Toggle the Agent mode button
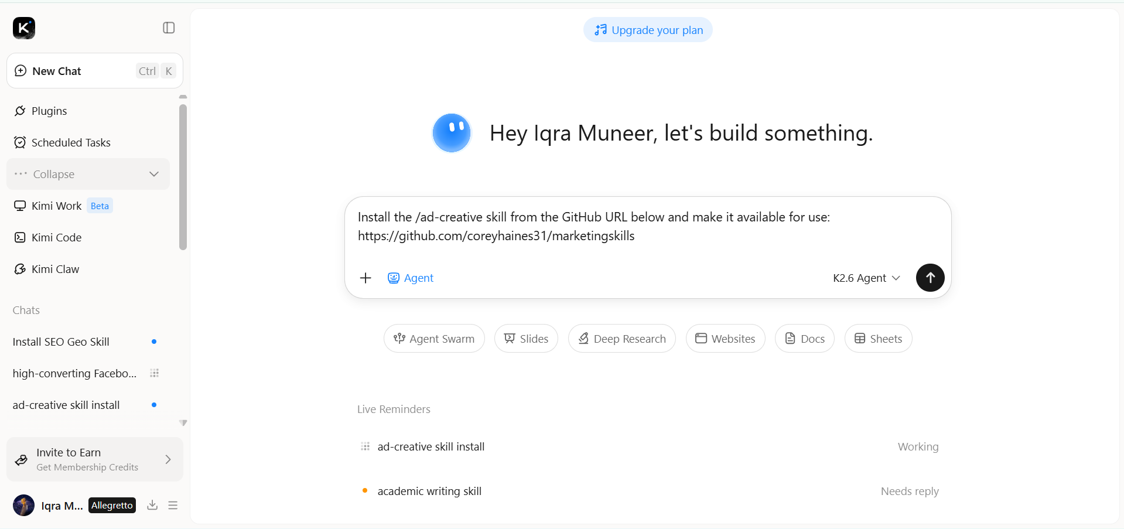Viewport: 1124px width, 529px height. click(x=411, y=278)
